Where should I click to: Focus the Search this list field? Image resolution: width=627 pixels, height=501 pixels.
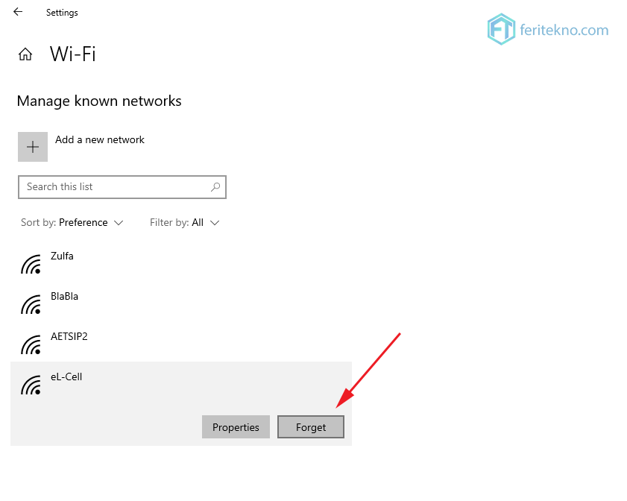click(x=122, y=186)
